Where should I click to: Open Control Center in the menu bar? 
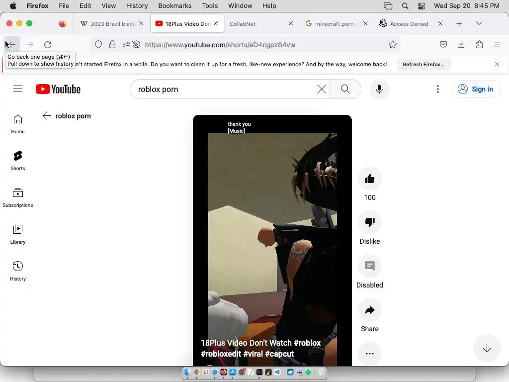coord(422,5)
